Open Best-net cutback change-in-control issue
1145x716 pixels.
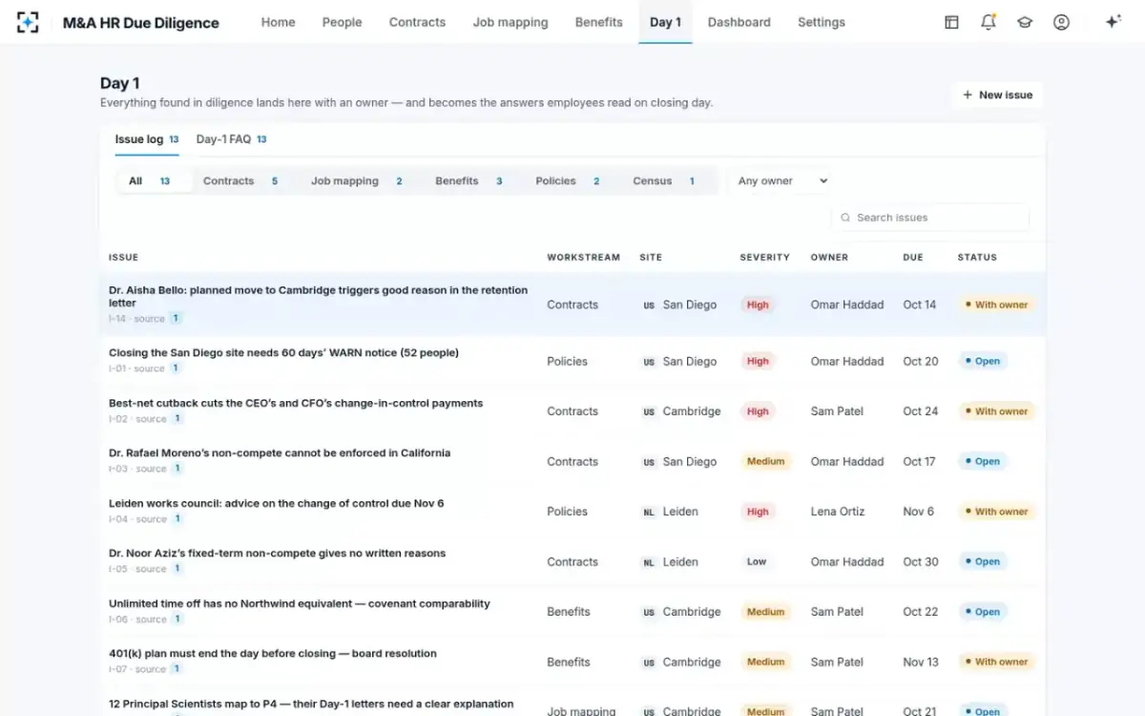296,403
